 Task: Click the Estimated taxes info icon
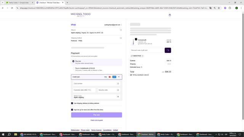pyautogui.click(x=141, y=67)
